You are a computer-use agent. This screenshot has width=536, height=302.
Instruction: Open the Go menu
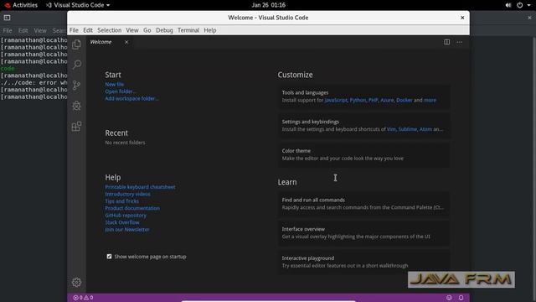(147, 30)
